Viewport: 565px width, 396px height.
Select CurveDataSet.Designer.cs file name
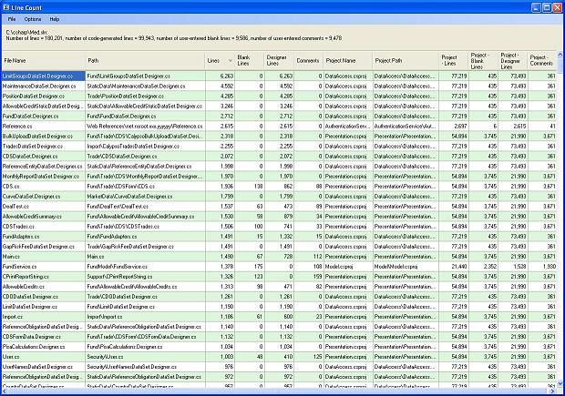(x=32, y=197)
